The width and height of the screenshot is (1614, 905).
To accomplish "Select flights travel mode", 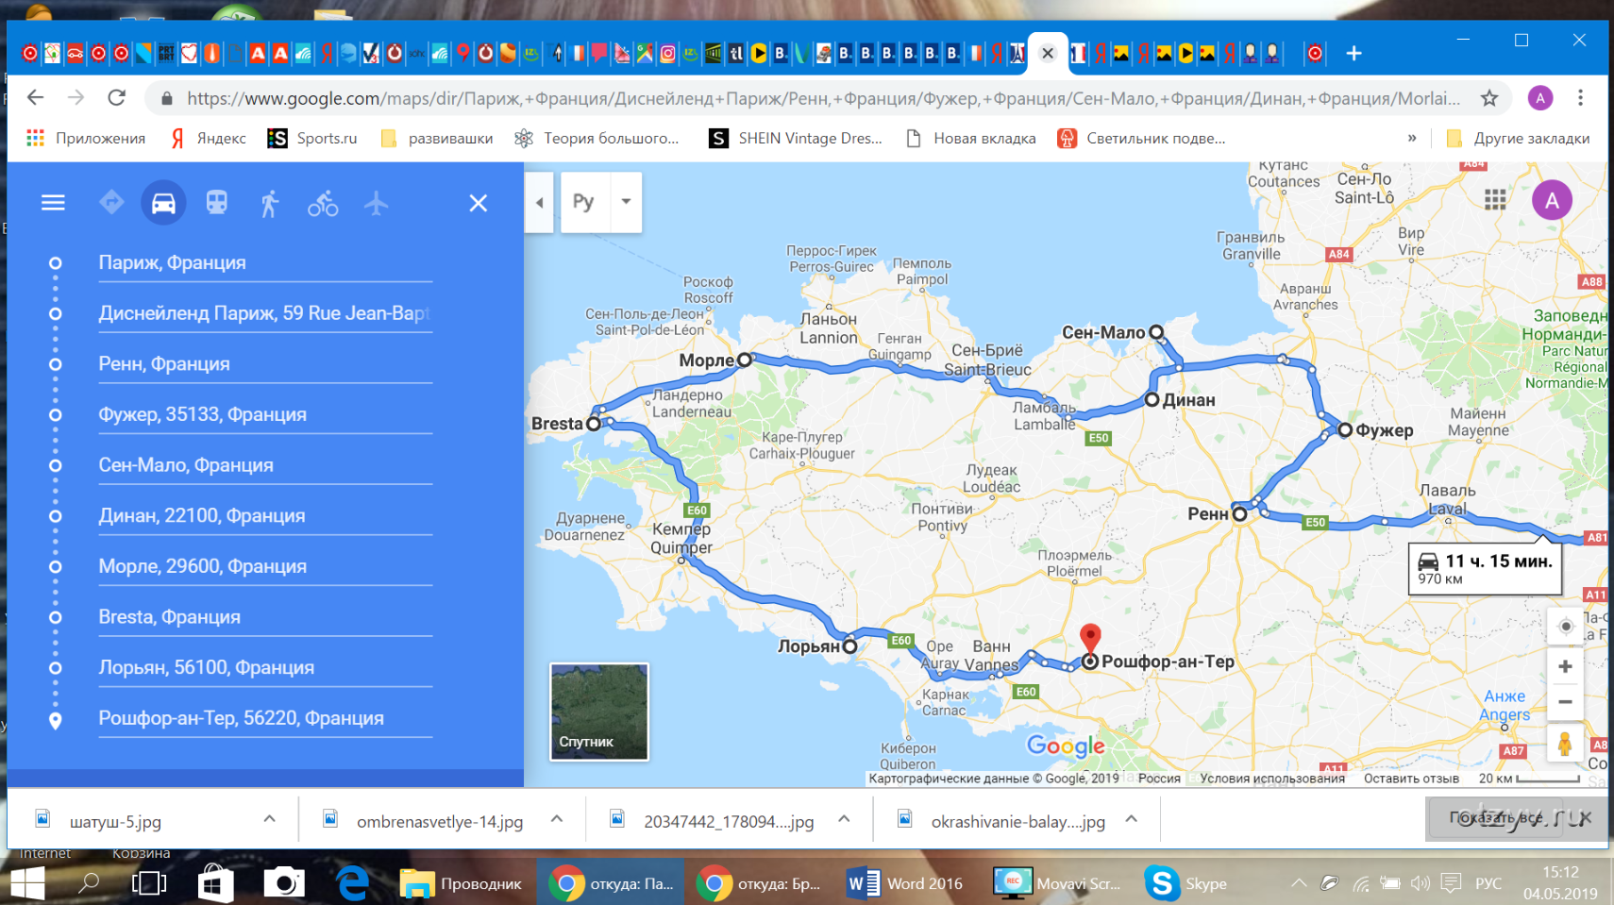I will coord(377,203).
